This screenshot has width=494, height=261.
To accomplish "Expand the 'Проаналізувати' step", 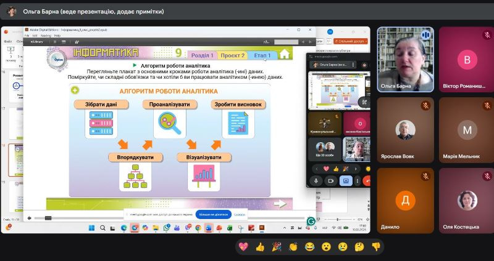I will [169, 105].
